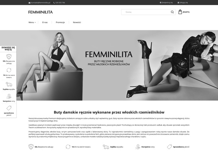
Task: Open the Nowości menu item
Action: [77, 22]
